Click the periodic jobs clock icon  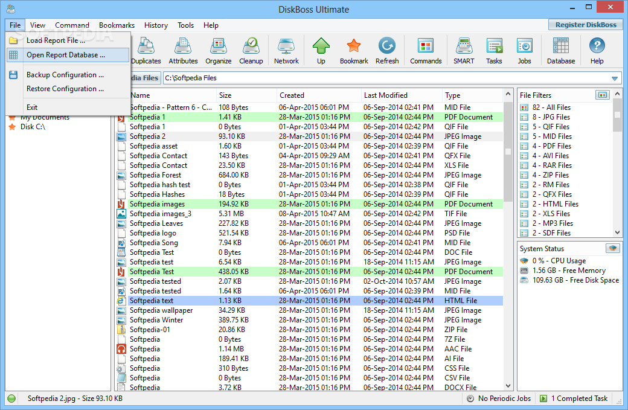tap(470, 399)
